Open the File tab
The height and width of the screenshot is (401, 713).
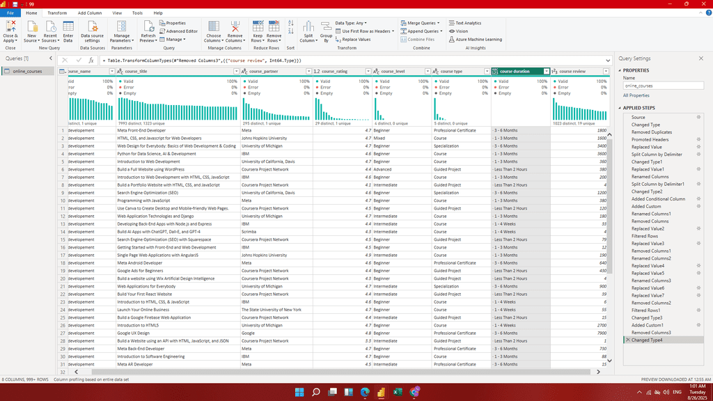click(10, 13)
